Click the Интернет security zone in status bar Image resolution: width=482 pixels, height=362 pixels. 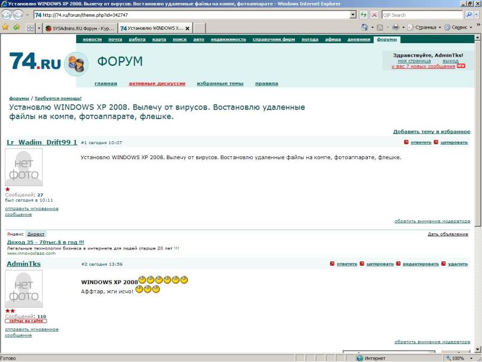click(x=371, y=358)
